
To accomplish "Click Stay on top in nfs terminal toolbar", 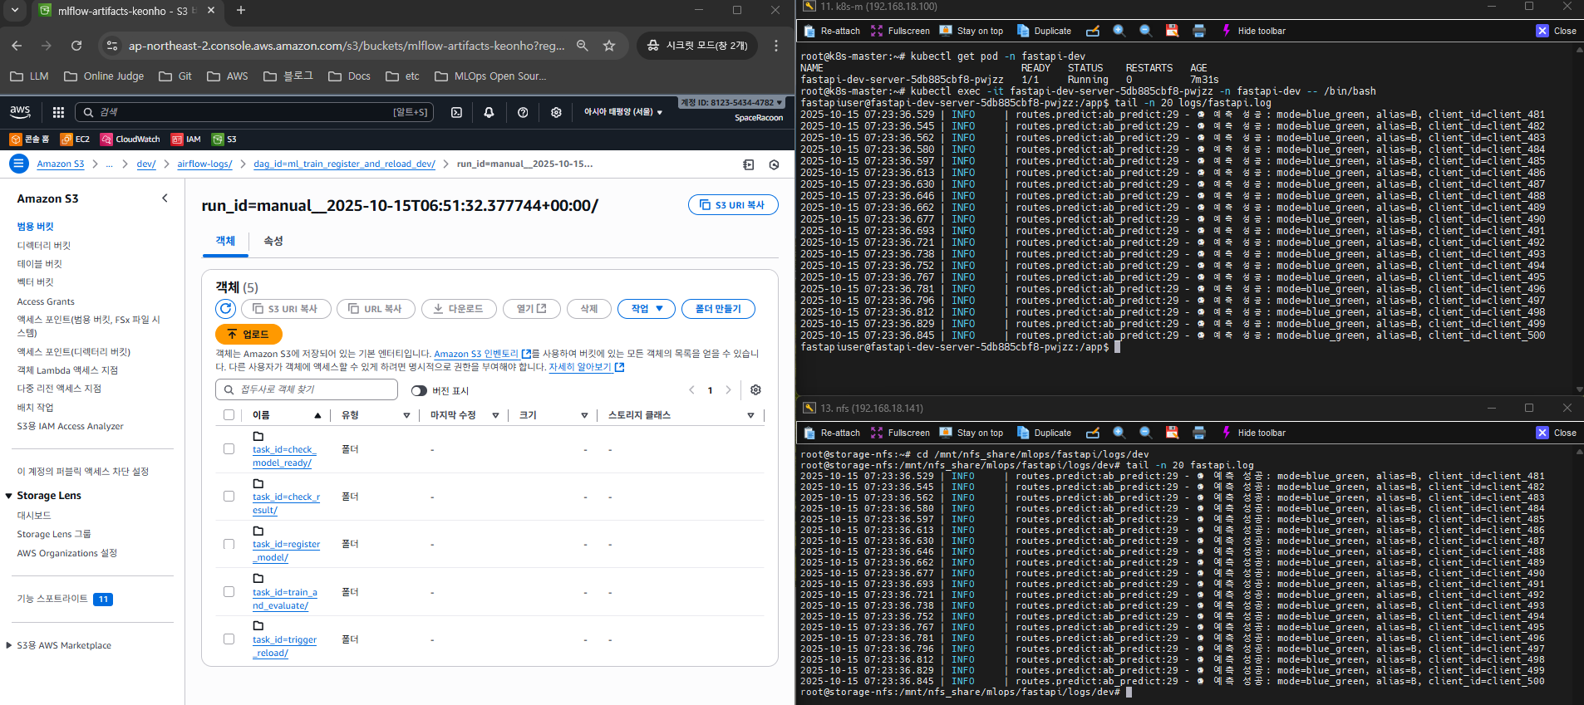I will coord(971,433).
